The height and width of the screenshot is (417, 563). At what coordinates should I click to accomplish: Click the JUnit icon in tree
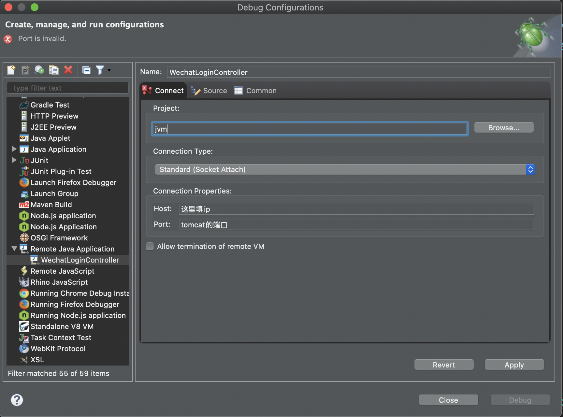tap(24, 160)
